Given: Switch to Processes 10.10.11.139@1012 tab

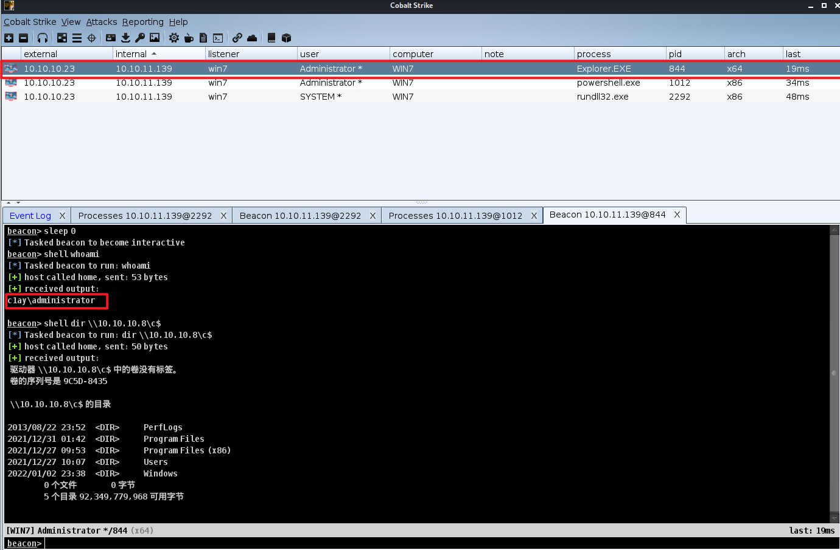Looking at the screenshot, I should coord(455,216).
